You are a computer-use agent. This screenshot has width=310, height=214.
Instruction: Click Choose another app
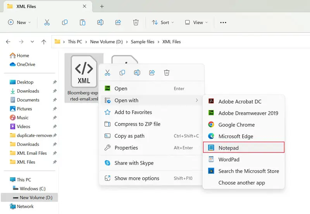tap(241, 183)
